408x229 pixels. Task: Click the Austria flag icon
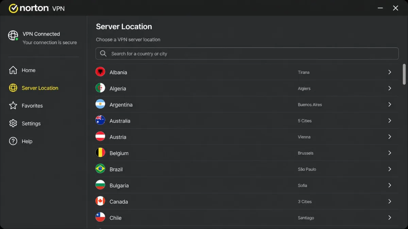click(x=100, y=137)
